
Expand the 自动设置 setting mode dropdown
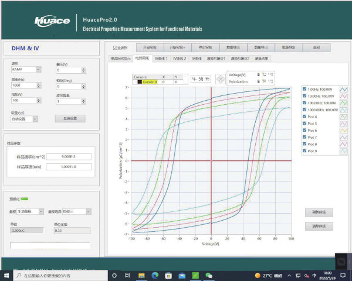(x=35, y=119)
